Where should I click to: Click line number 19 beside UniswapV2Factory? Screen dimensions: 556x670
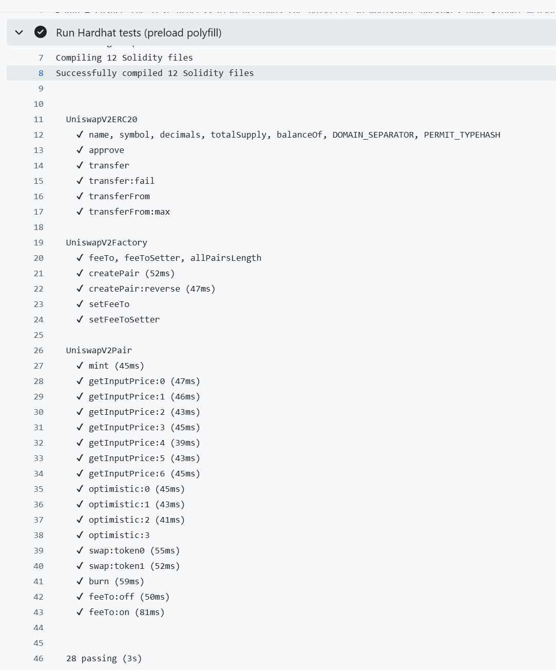pyautogui.click(x=39, y=242)
